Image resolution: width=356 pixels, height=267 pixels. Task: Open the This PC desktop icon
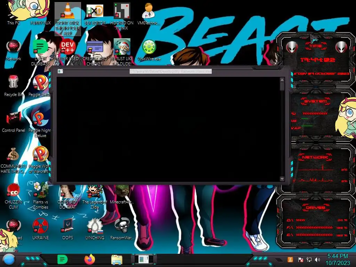click(x=14, y=14)
